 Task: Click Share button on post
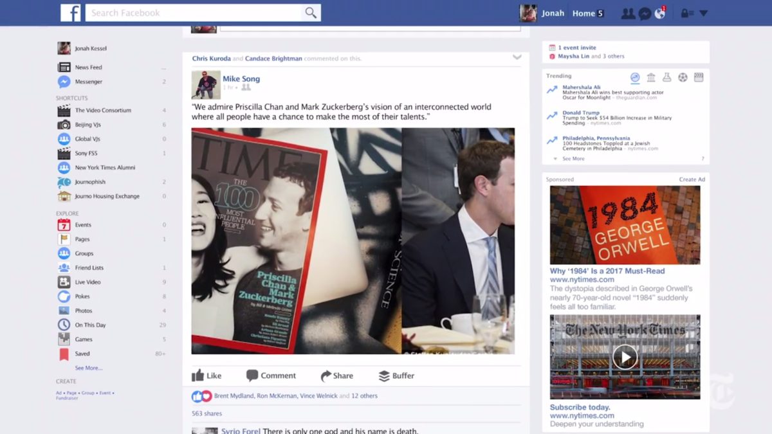[x=336, y=375]
